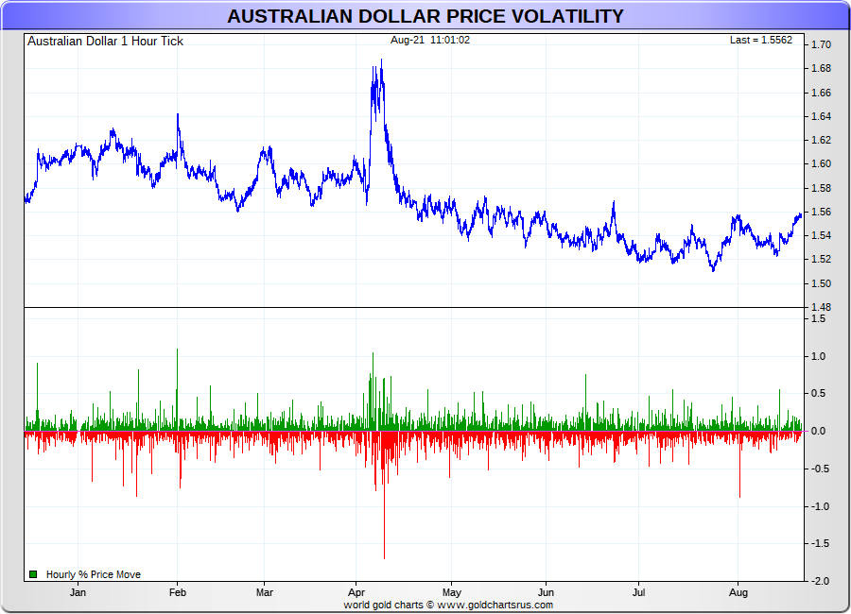Click the "AUSTRALIAN DOLLAR PRICE VOLATILITY" chart title

click(425, 16)
